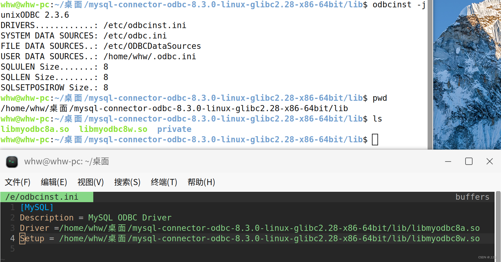Click the maximize button of the terminal window
Image resolution: width=501 pixels, height=262 pixels.
coord(469,161)
